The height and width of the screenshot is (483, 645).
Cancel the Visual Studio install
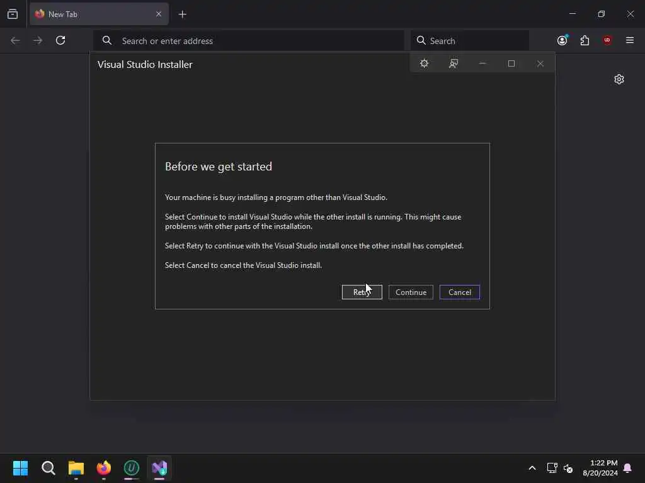coord(459,292)
